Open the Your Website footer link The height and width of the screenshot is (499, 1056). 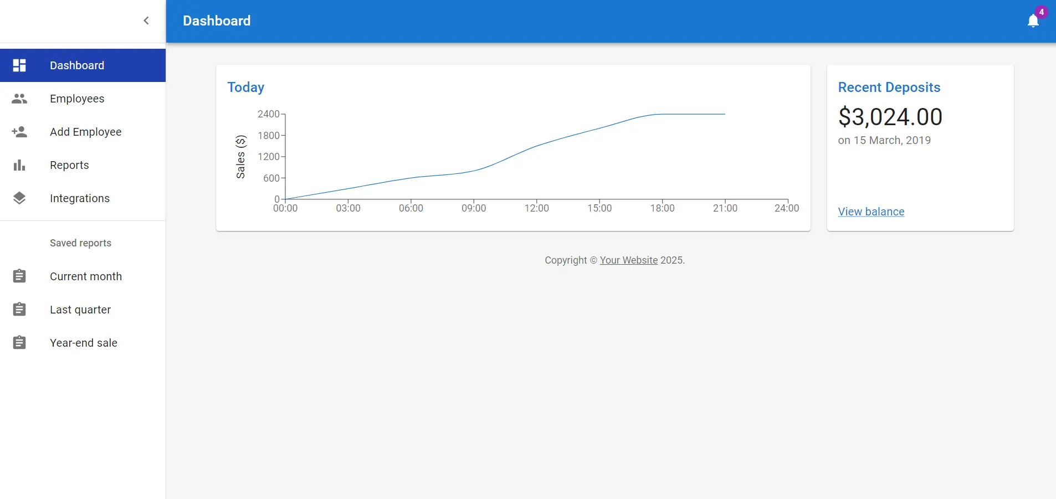[628, 260]
